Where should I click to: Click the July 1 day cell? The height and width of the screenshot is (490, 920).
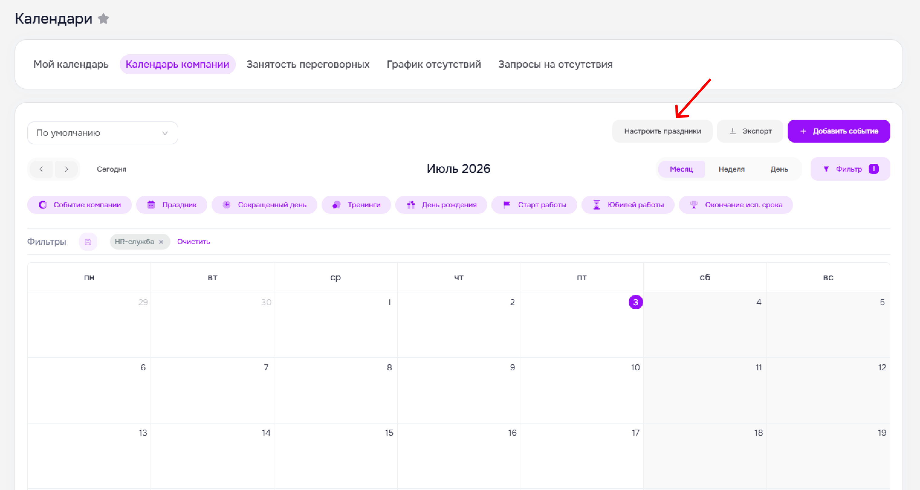pyautogui.click(x=336, y=325)
